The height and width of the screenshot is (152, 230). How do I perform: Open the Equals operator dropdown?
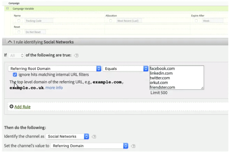click(x=125, y=69)
